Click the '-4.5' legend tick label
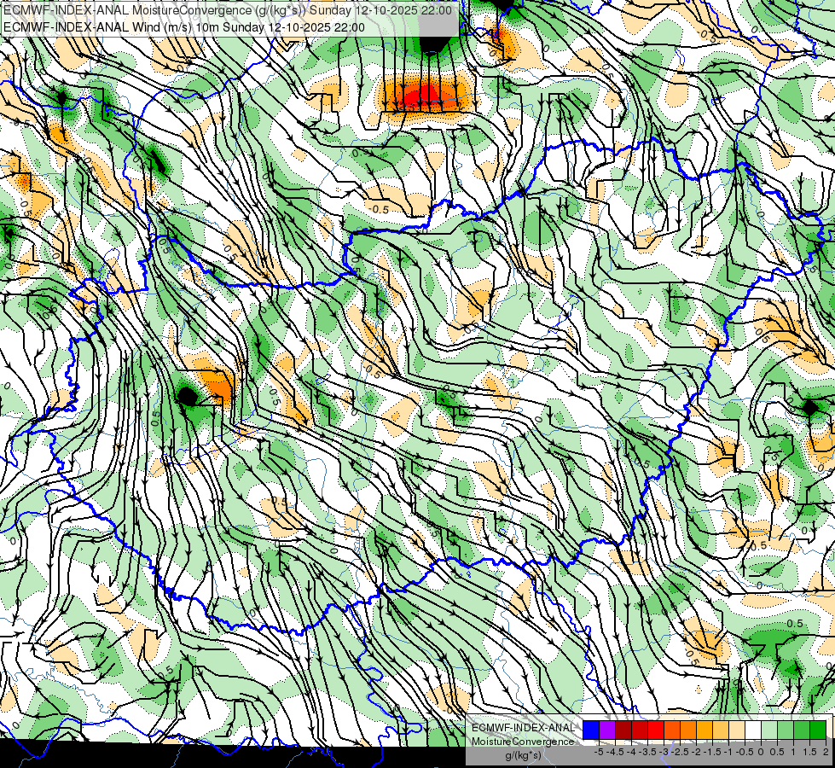Viewport: 835px width, 768px height. (x=615, y=752)
